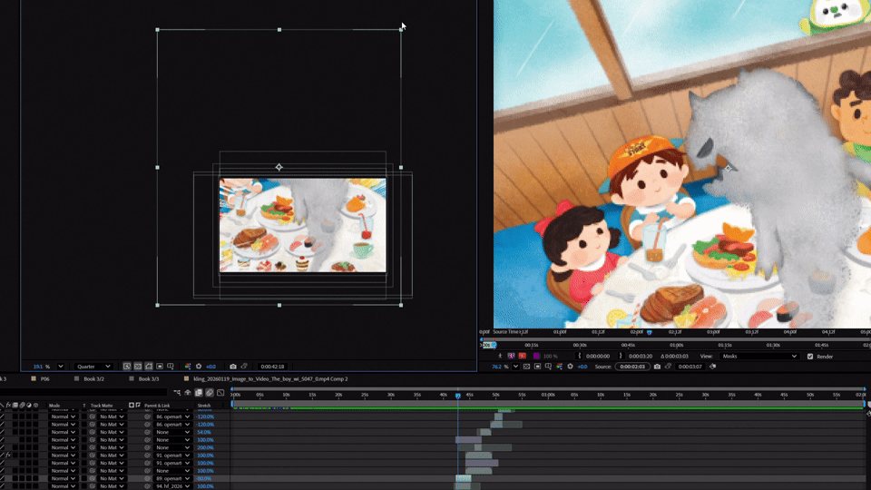Viewport: 871px width, 490px height.
Task: Click the Parent & Link column header
Action: tap(157, 406)
